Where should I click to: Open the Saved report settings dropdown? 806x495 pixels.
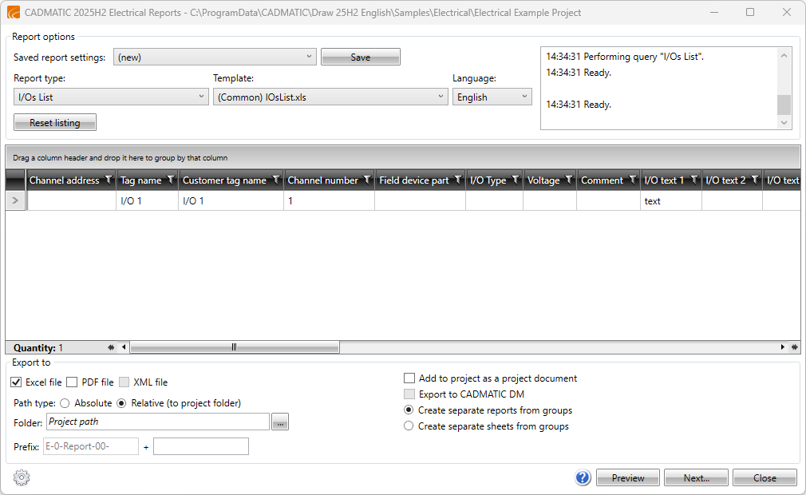pos(215,57)
